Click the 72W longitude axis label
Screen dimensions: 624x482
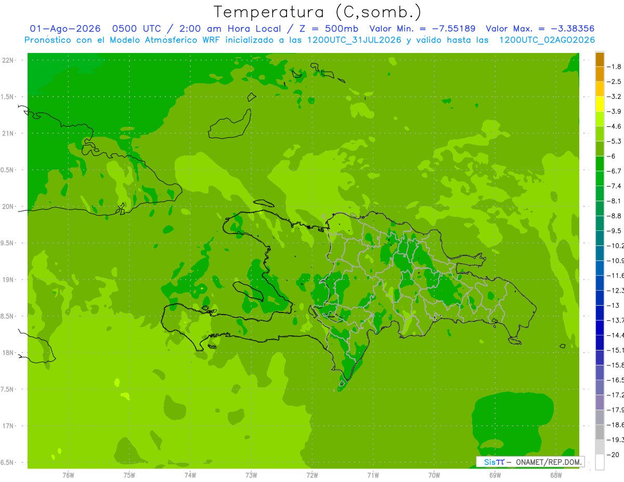pyautogui.click(x=312, y=475)
